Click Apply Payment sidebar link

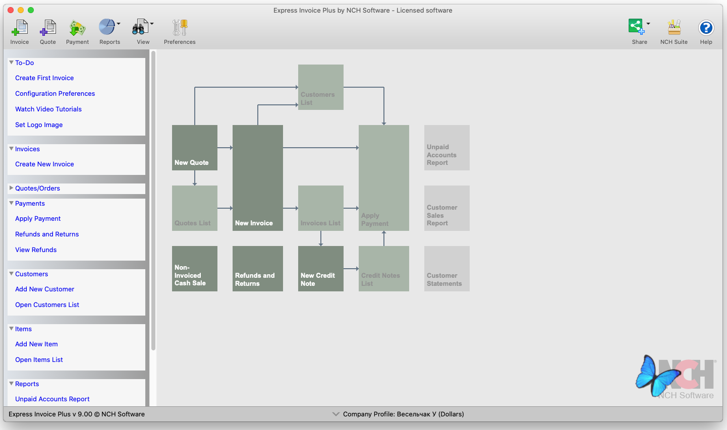38,219
